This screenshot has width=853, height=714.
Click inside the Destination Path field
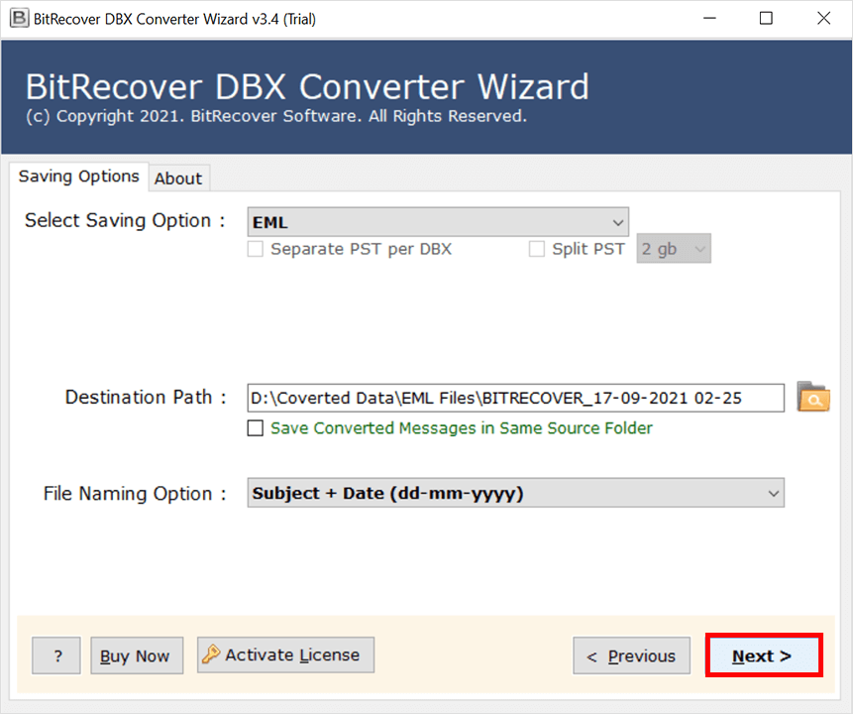click(x=516, y=398)
